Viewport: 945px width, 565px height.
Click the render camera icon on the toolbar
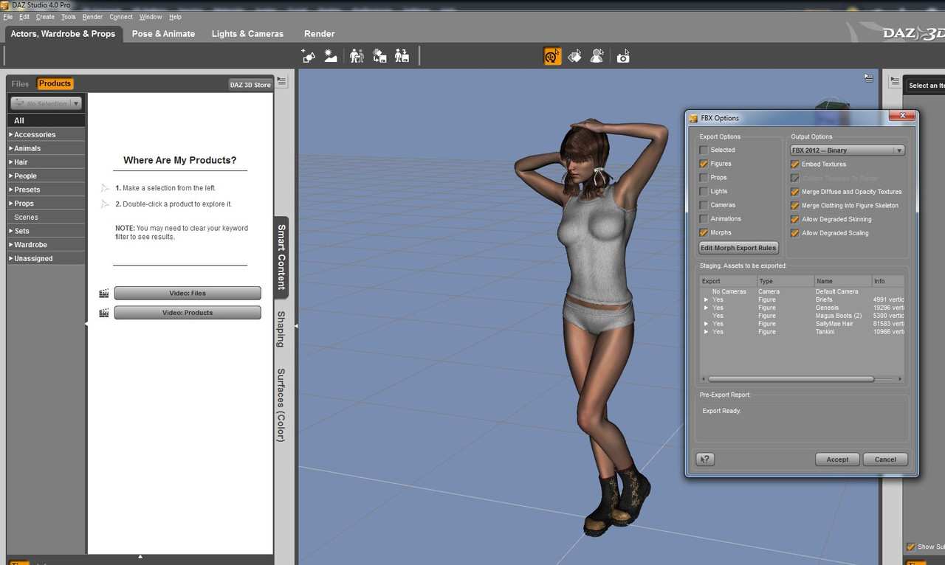(623, 55)
